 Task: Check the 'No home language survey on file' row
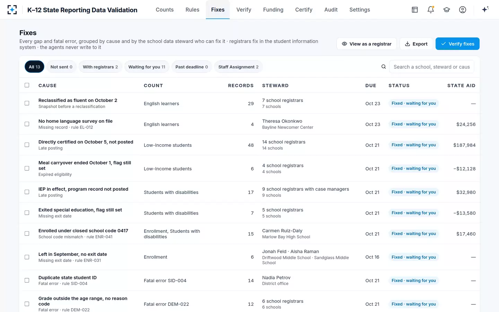27,124
